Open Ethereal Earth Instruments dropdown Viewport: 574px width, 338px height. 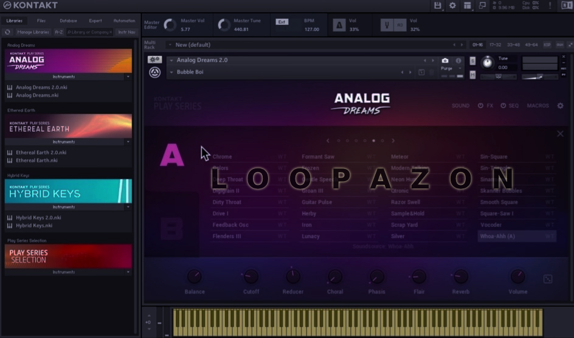coord(128,142)
